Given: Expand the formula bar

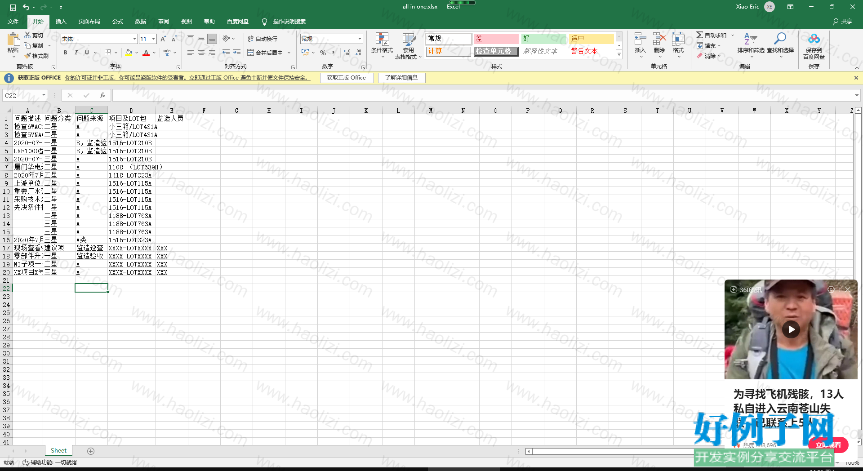Looking at the screenshot, I should coord(857,95).
